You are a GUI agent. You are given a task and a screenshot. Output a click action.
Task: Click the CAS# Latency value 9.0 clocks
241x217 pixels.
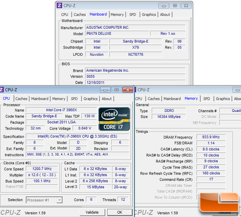(211, 149)
